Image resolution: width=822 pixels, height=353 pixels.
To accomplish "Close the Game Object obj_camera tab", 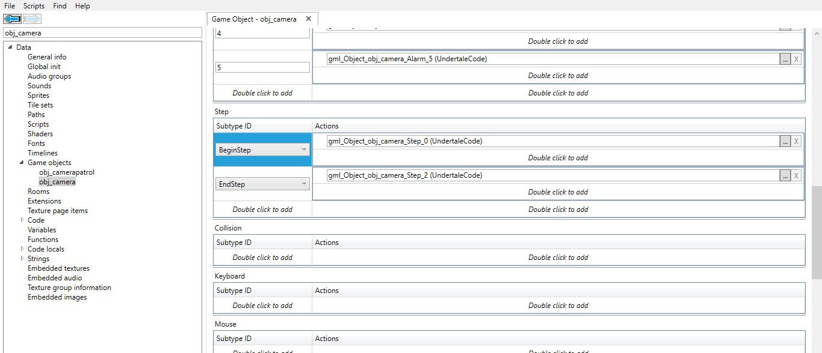I will [x=309, y=19].
